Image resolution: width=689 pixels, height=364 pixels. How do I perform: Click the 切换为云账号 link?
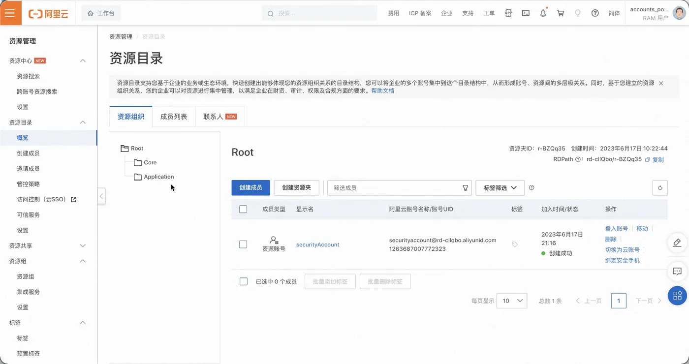pos(622,250)
